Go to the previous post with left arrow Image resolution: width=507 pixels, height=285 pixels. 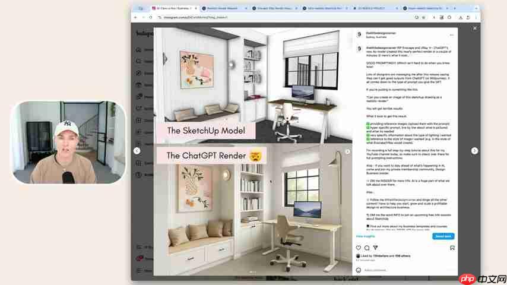tap(137, 151)
